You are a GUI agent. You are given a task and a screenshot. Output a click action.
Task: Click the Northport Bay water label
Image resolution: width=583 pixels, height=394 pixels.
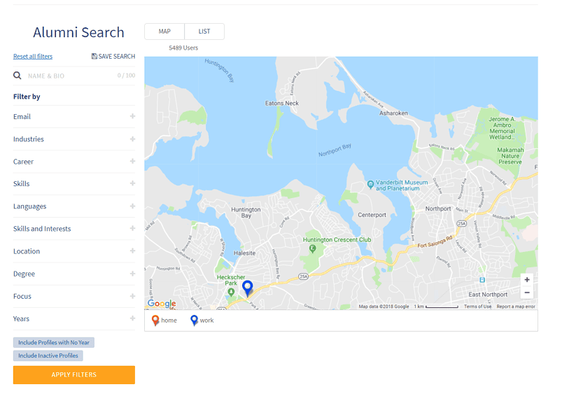[335, 150]
